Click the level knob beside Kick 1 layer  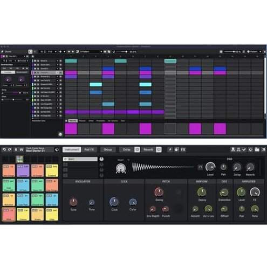click(x=101, y=159)
